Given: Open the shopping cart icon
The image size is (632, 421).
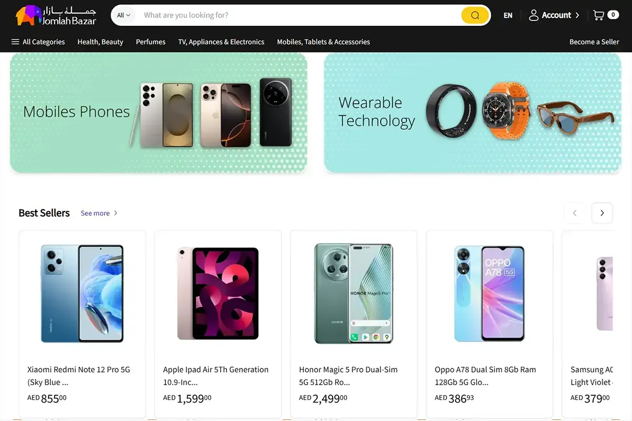Looking at the screenshot, I should pyautogui.click(x=598, y=15).
